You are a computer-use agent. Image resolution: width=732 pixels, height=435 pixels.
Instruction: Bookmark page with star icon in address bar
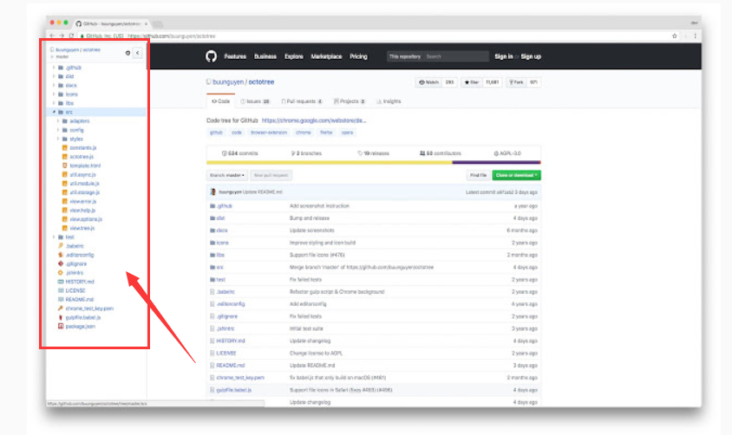pos(674,36)
